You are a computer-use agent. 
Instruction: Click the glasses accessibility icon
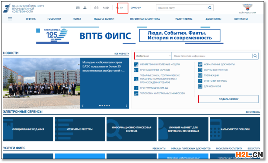(96, 8)
